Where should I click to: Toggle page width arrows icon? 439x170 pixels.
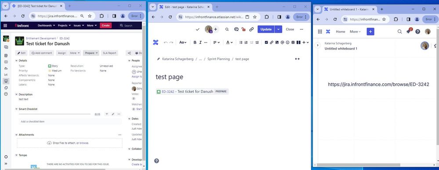point(298,59)
